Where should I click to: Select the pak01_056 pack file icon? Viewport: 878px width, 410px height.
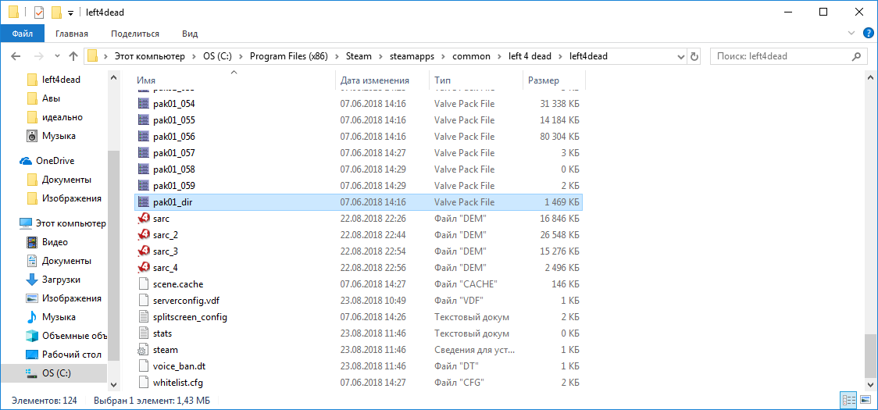point(143,136)
